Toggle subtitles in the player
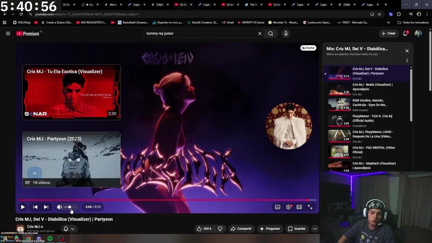The height and width of the screenshot is (243, 432). click(x=277, y=207)
